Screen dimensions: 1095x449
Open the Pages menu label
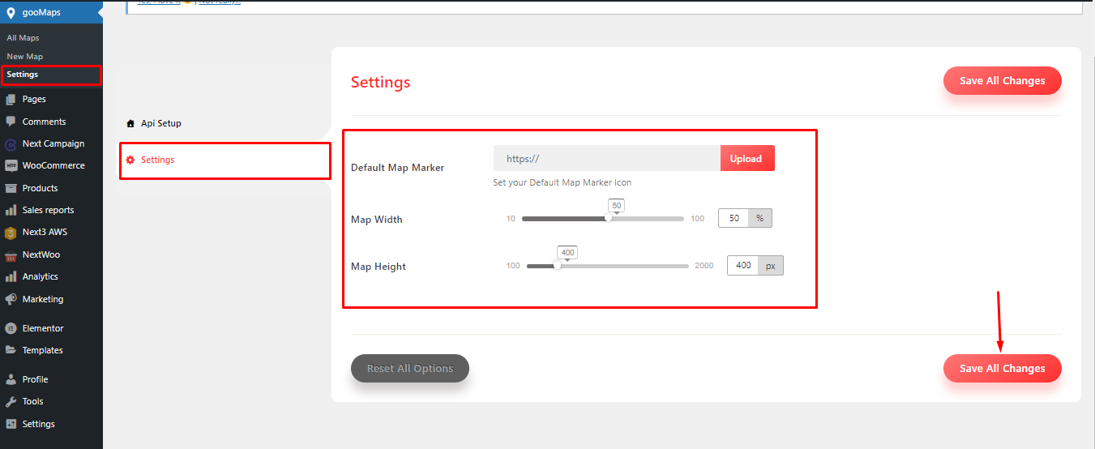point(34,99)
